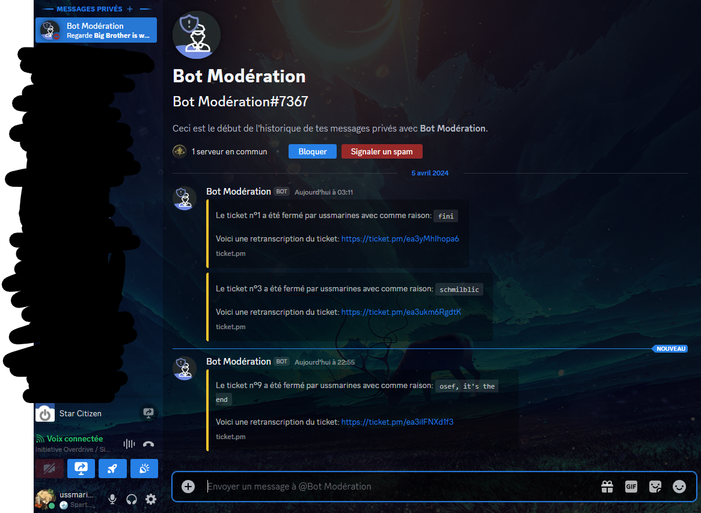Turn on the camera in voice panel

point(49,469)
